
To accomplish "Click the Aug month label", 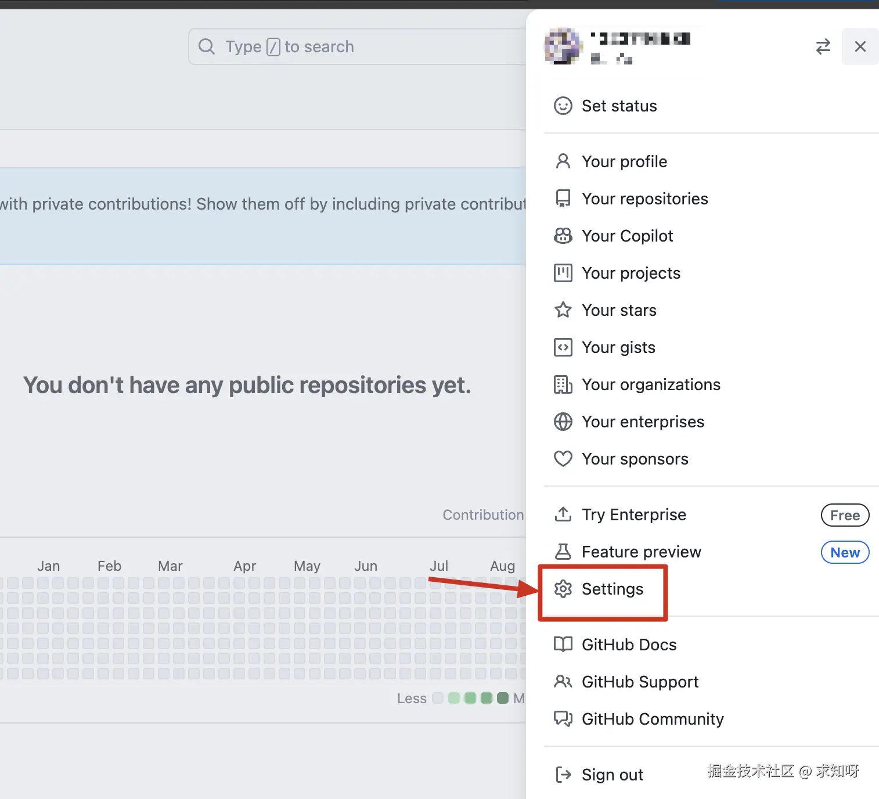I will point(503,566).
